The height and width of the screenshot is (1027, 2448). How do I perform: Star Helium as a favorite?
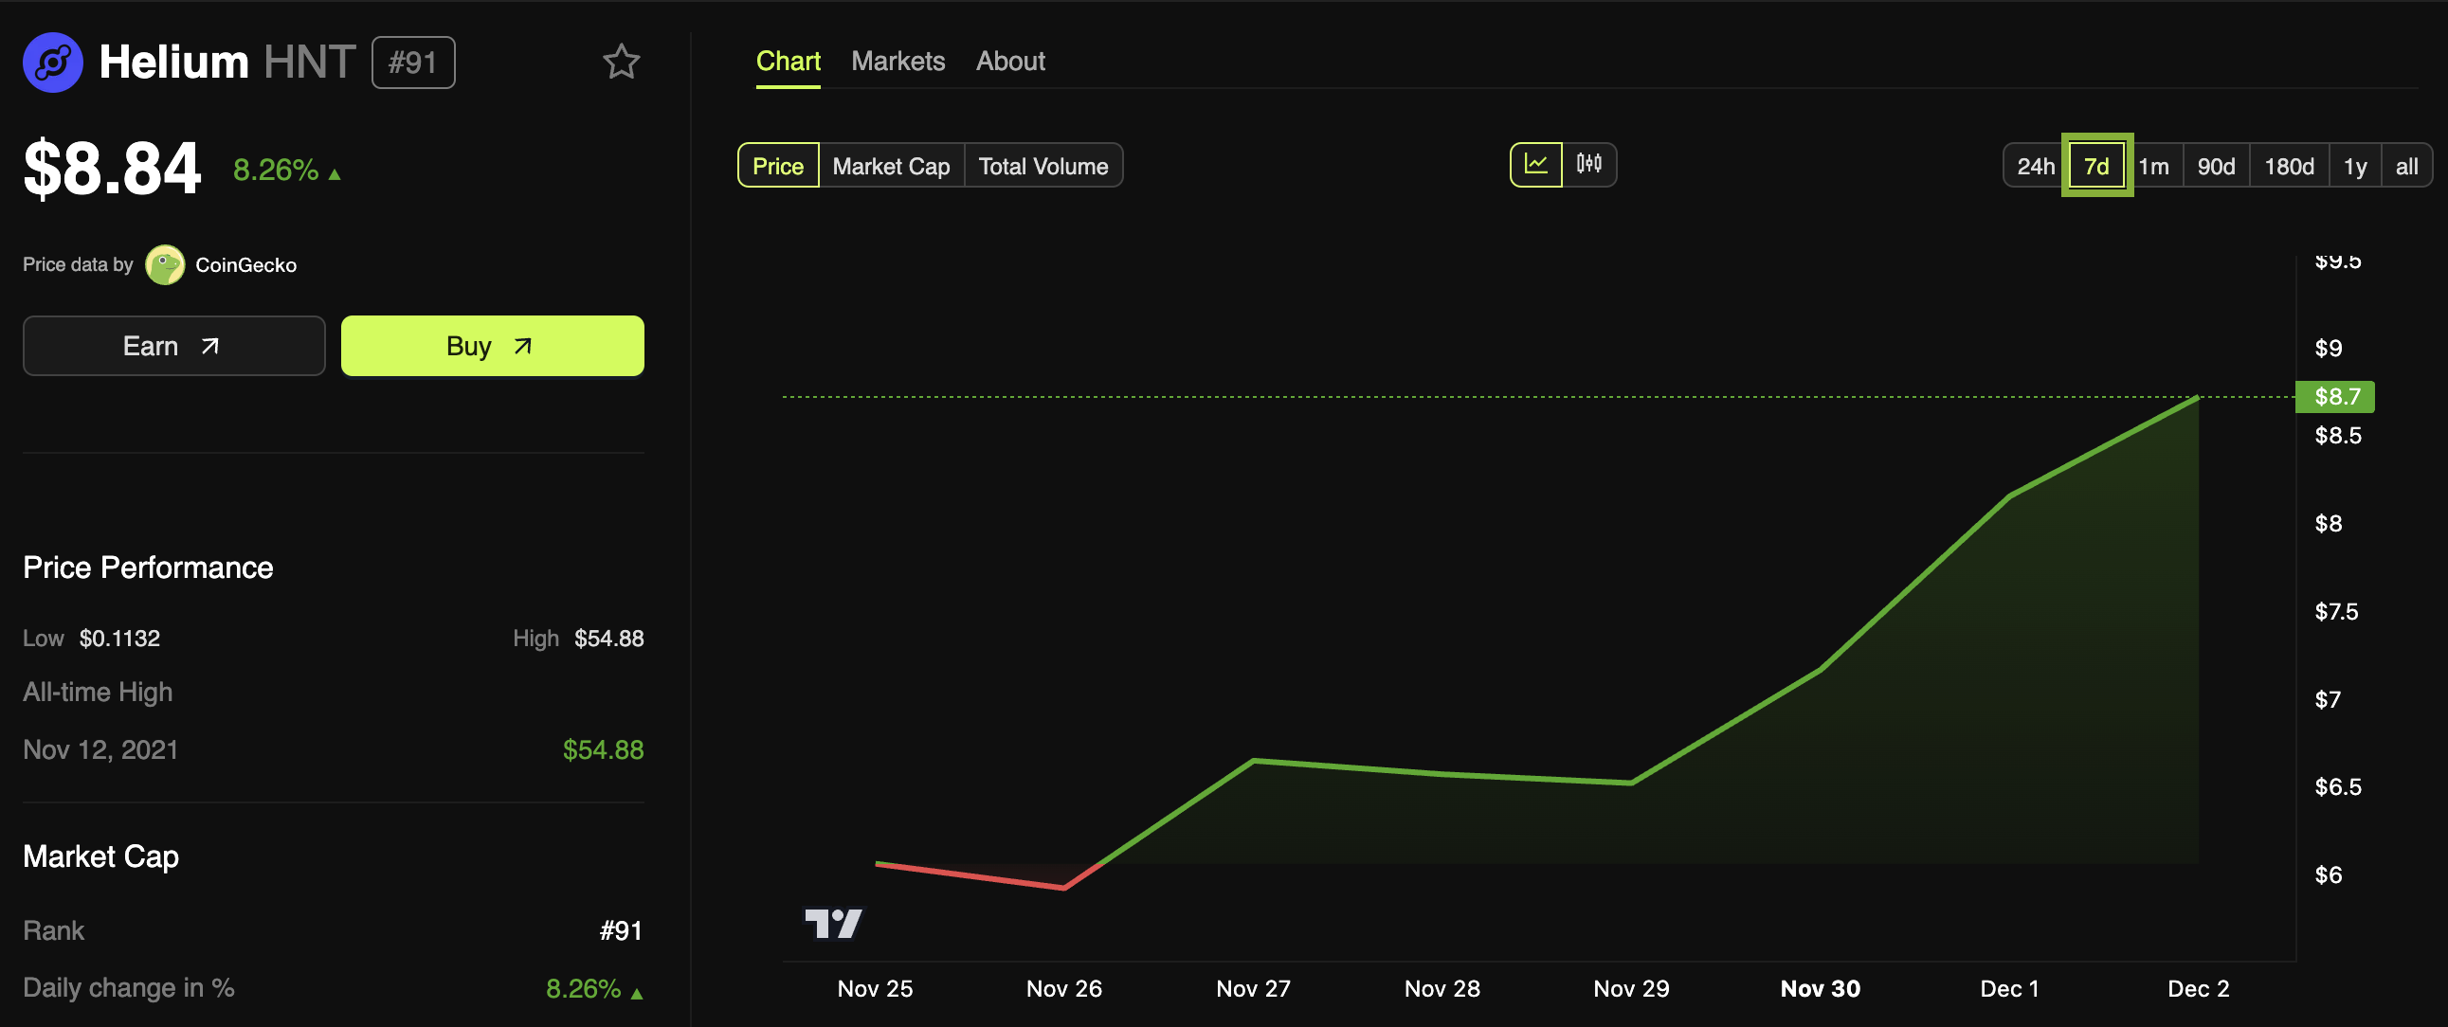tap(621, 62)
